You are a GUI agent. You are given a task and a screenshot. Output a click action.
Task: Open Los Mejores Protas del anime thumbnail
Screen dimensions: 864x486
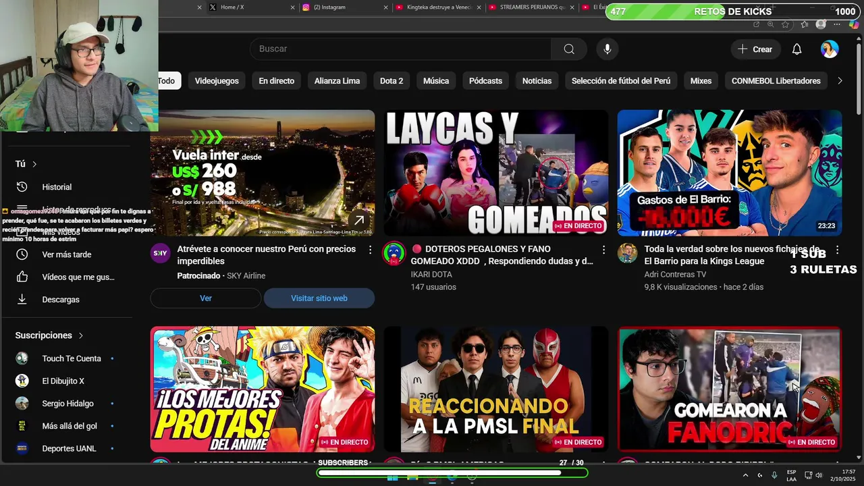pyautogui.click(x=263, y=389)
